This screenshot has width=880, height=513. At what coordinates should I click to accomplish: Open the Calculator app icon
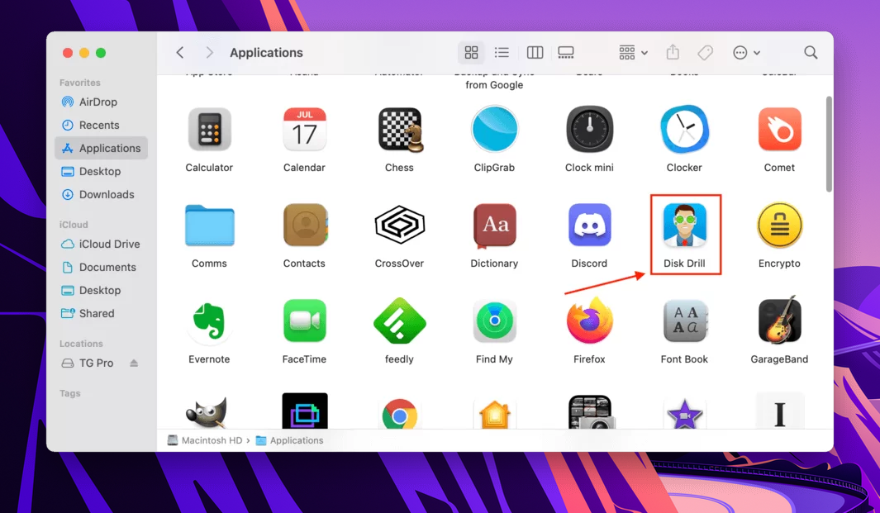tap(209, 130)
